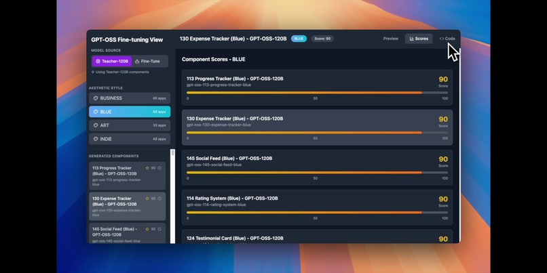547x273 pixels.
Task: Open the Code tab
Action: [447, 39]
